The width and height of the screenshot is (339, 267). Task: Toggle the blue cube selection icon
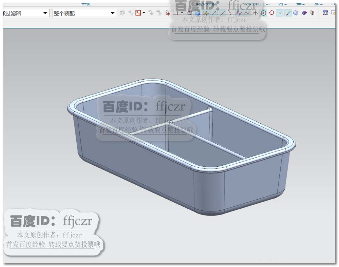pyautogui.click(x=197, y=13)
